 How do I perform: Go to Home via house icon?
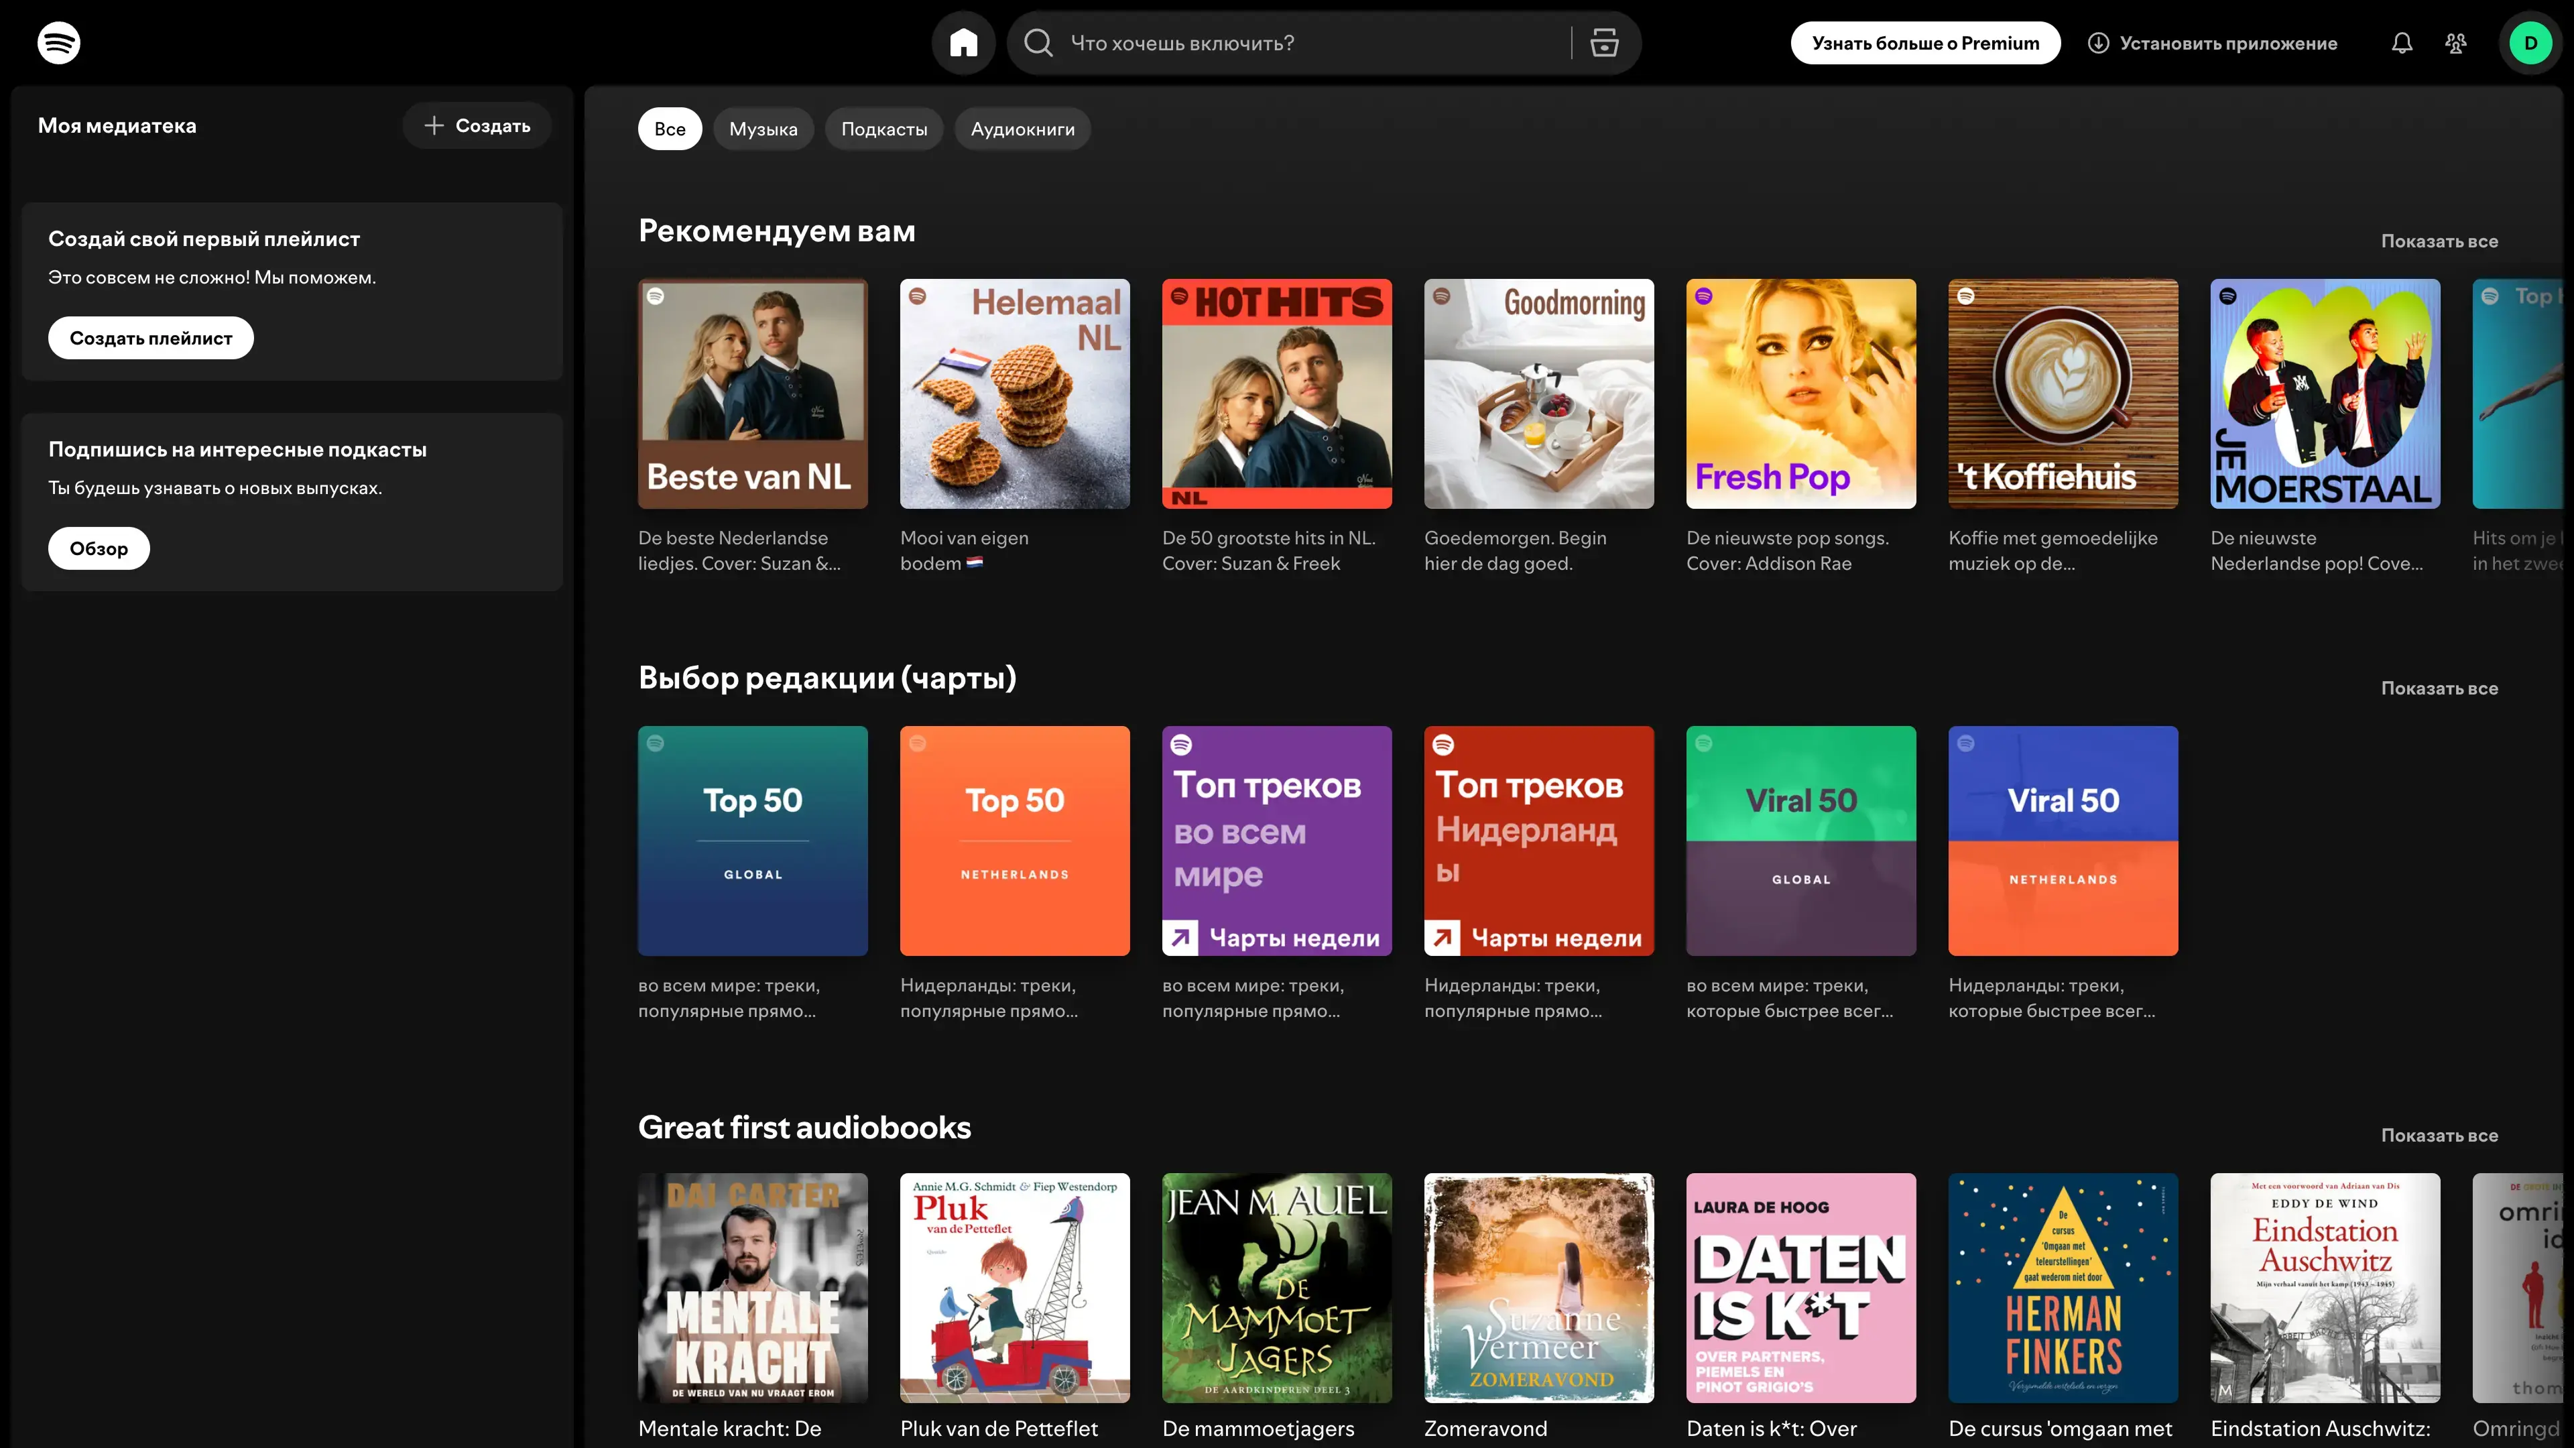(963, 43)
